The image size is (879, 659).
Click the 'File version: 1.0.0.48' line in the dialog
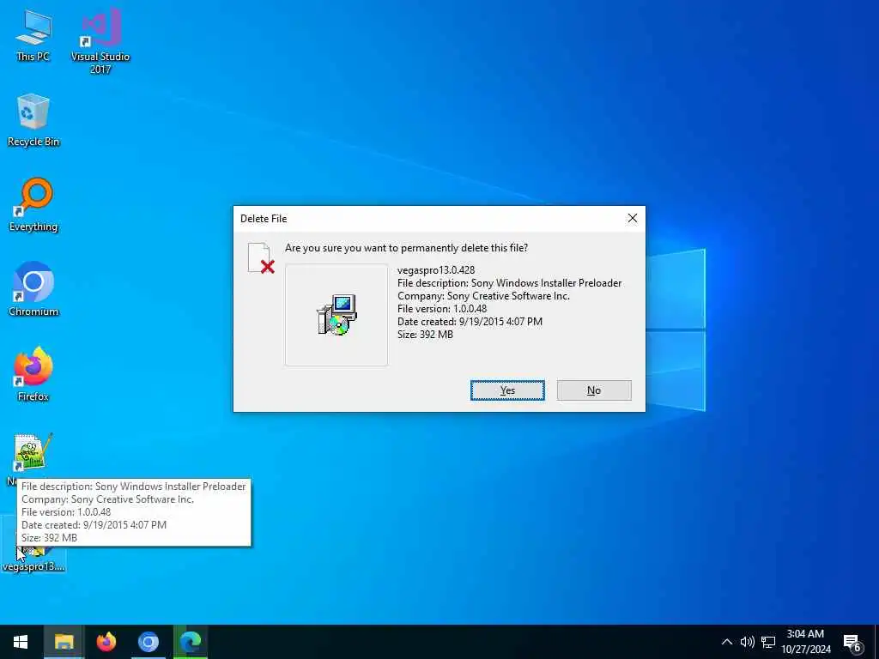click(442, 309)
